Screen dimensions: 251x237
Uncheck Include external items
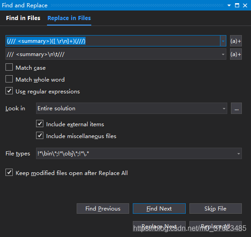click(40, 124)
